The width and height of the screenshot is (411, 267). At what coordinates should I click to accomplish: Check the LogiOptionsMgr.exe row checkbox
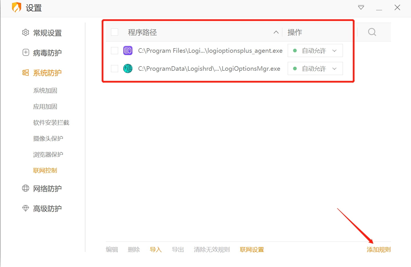(x=114, y=68)
